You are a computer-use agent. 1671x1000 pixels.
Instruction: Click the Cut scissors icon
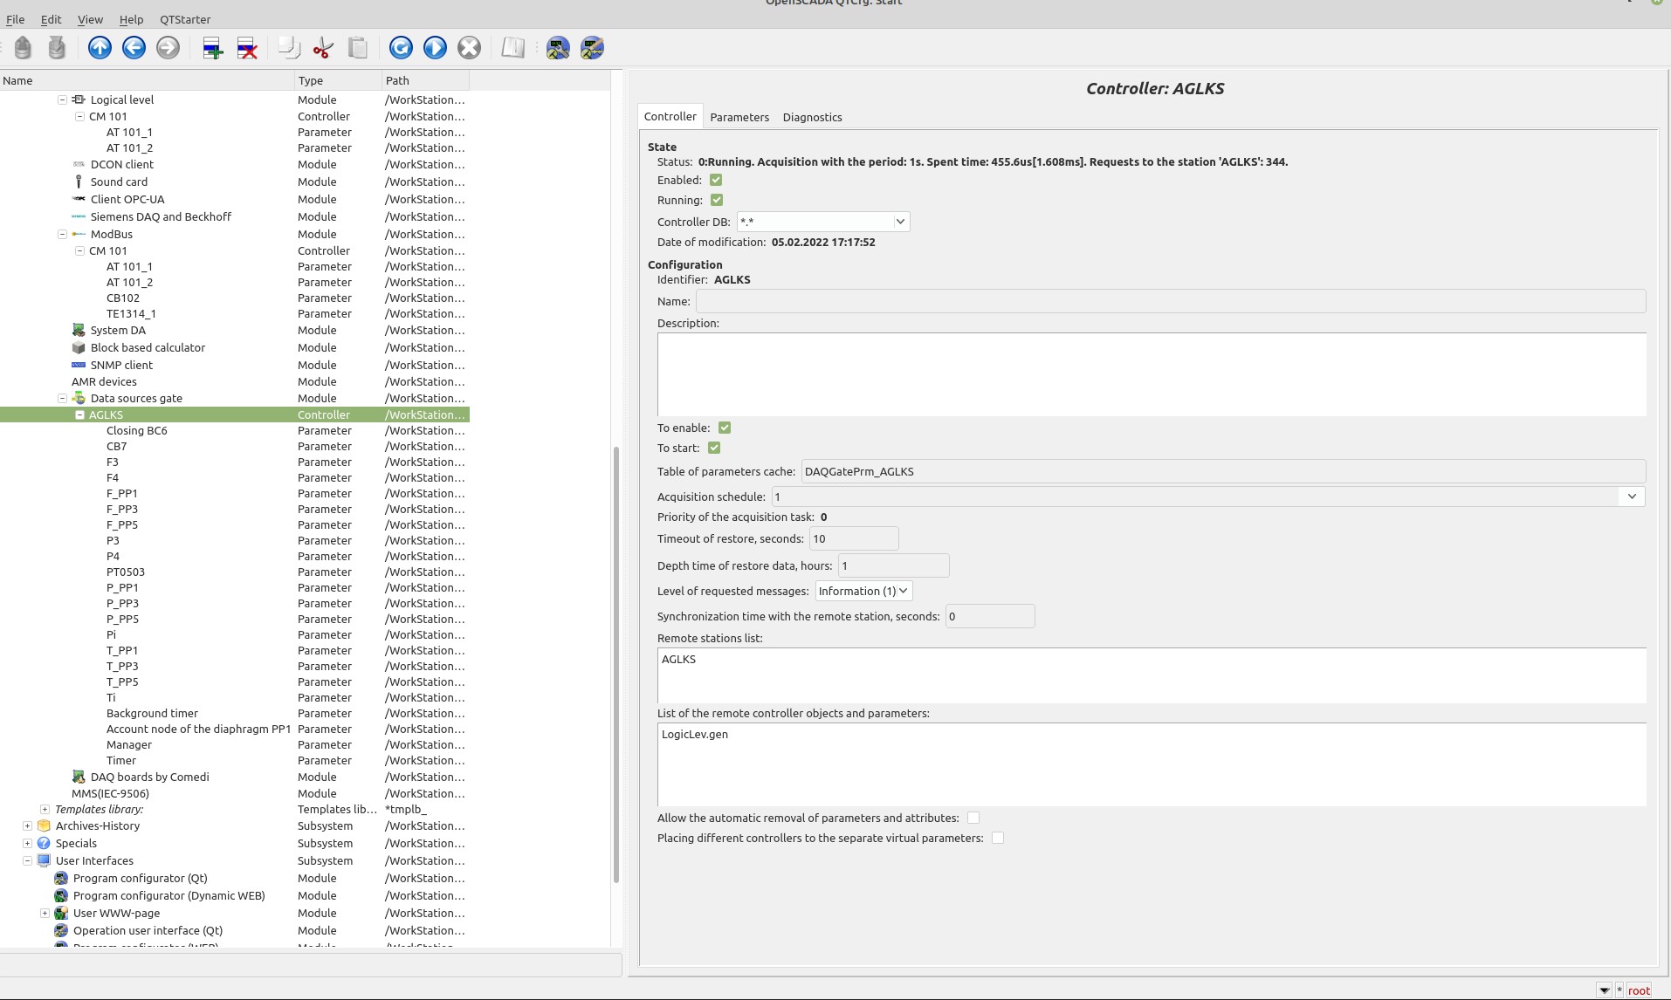point(323,48)
